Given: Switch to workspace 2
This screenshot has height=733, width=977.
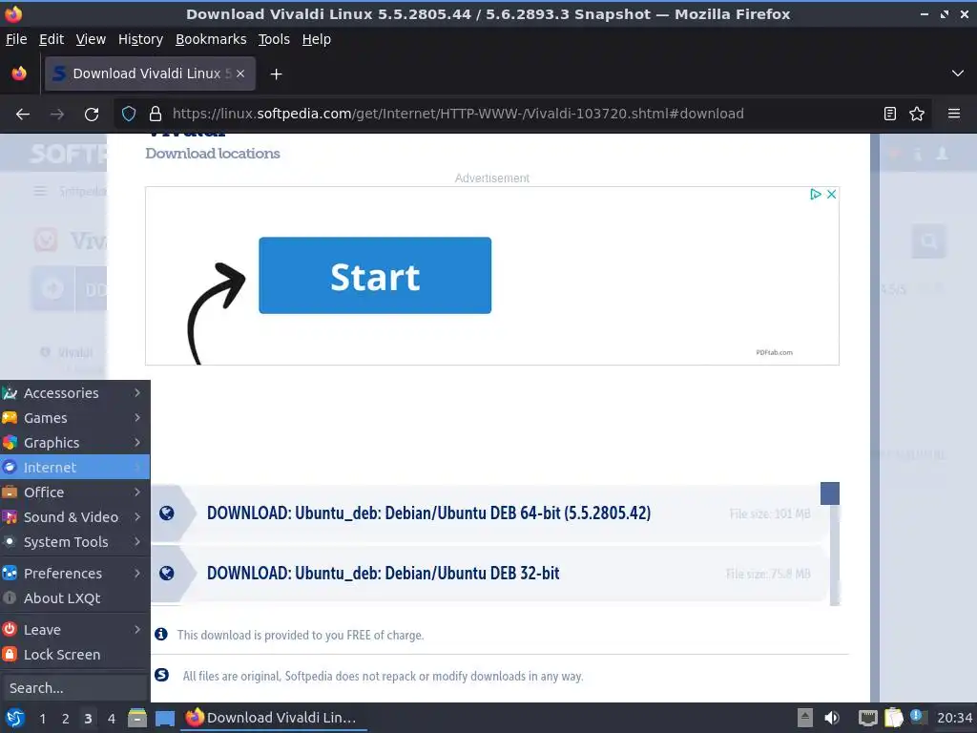Looking at the screenshot, I should click(65, 719).
